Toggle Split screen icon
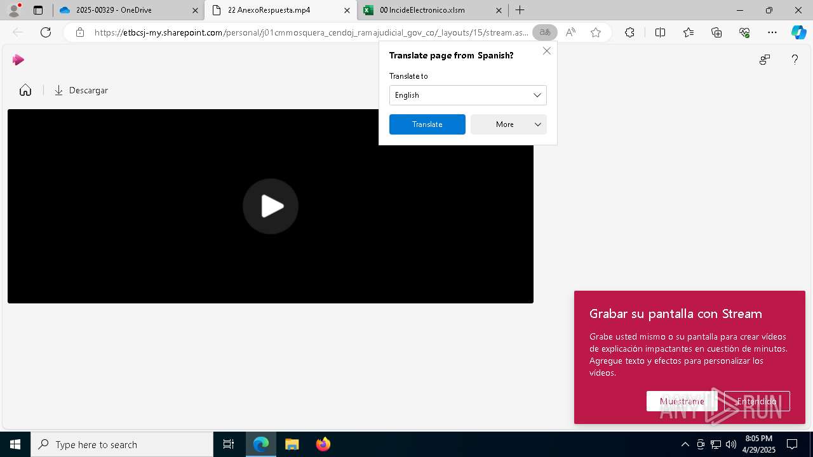This screenshot has height=457, width=813. coord(660,32)
